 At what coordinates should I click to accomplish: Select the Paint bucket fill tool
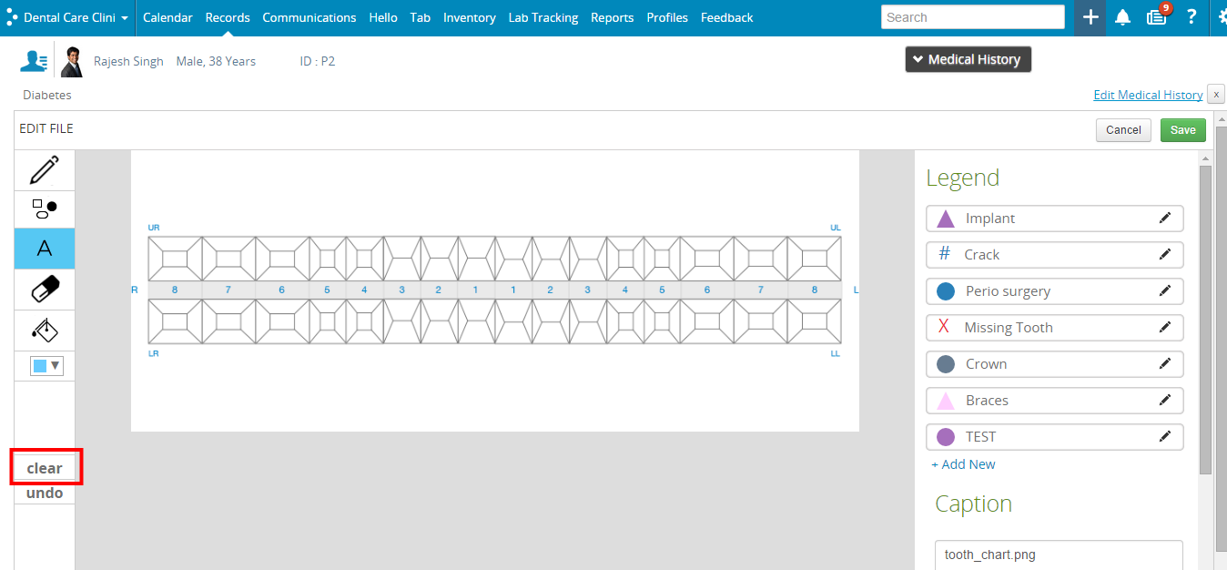(45, 330)
